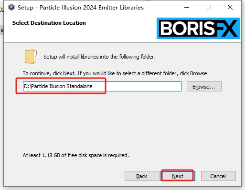This screenshot has height=190, width=245.
Task: Click the Boris FX logo banner
Action: (198, 28)
